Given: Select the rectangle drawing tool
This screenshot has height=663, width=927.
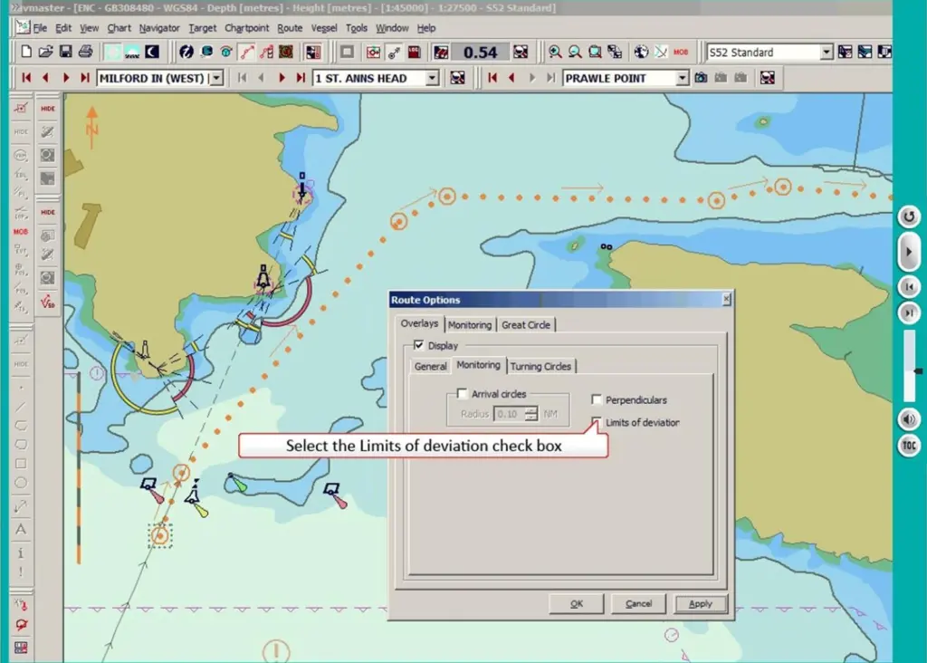Looking at the screenshot, I should point(21,464).
